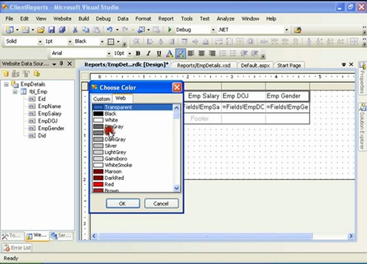The height and width of the screenshot is (264, 367).
Task: Click the color list scroll down arrow
Action: pyautogui.click(x=177, y=188)
